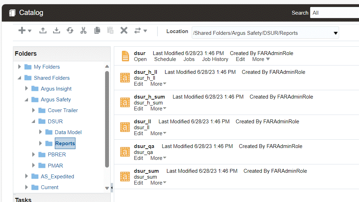Expand the PMAR folder node
The height and width of the screenshot is (202, 359).
pyautogui.click(x=34, y=165)
